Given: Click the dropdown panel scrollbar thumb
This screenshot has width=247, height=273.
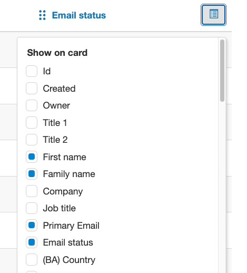Looking at the screenshot, I should (222, 71).
